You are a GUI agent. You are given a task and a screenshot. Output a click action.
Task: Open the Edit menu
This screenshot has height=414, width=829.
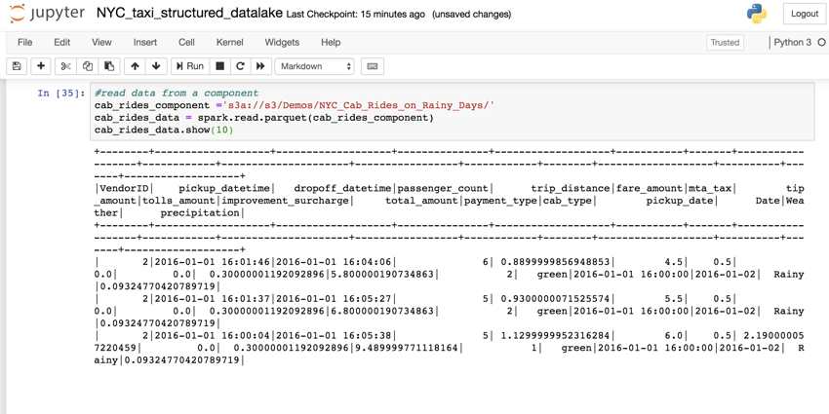point(61,42)
